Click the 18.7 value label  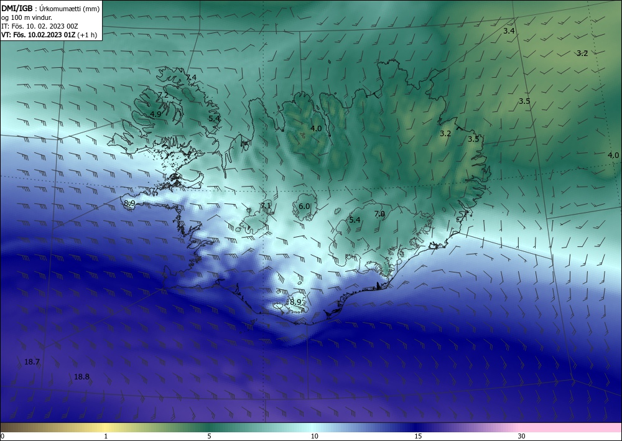click(32, 361)
